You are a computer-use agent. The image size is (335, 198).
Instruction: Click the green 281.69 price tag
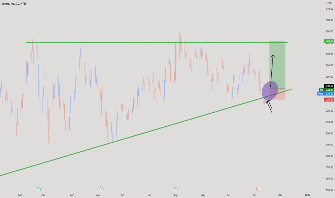(x=329, y=41)
